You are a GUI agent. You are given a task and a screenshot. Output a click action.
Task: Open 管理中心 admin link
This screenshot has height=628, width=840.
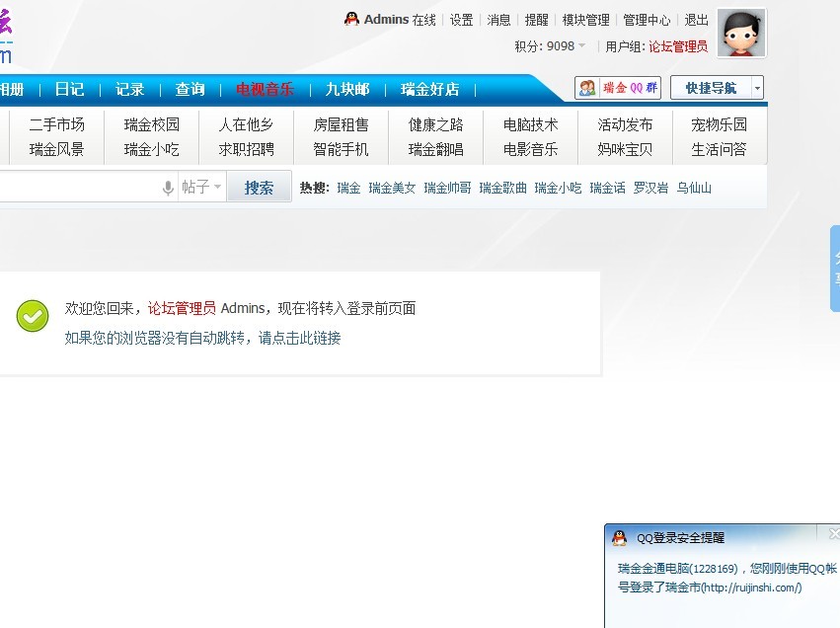pyautogui.click(x=647, y=20)
